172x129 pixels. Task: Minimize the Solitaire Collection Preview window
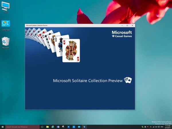pos(122,26)
